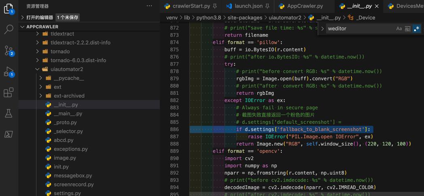424x196 pixels.
Task: Collapse the uiautomator2 folder
Action: pyautogui.click(x=38, y=69)
